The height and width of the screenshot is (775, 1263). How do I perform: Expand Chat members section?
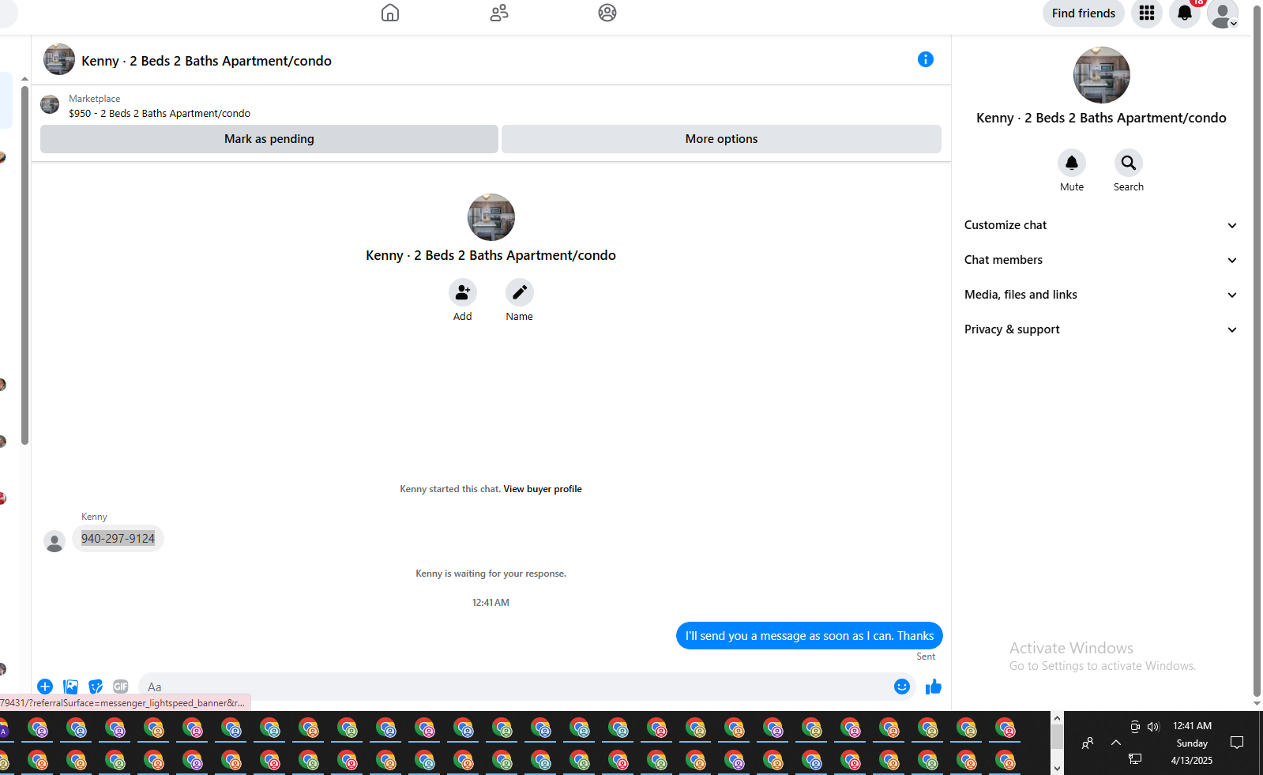point(1100,260)
